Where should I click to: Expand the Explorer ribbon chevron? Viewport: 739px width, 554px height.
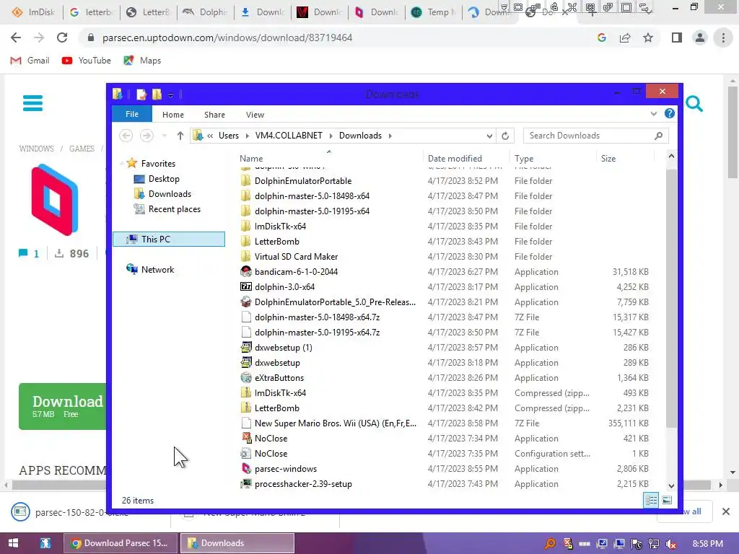pyautogui.click(x=654, y=113)
